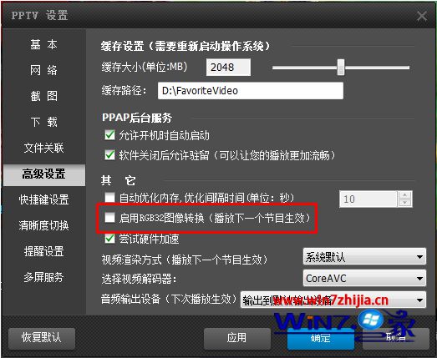Expand the CoreAVC video decoder dropdown

click(364, 278)
